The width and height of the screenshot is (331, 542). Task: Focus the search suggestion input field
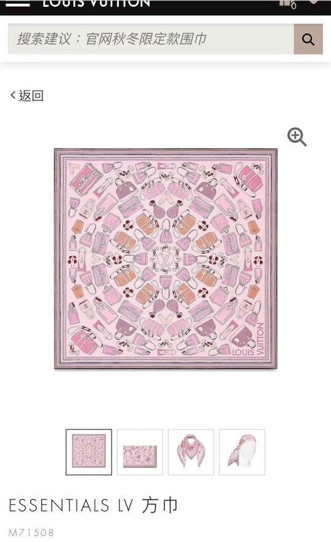(x=151, y=39)
